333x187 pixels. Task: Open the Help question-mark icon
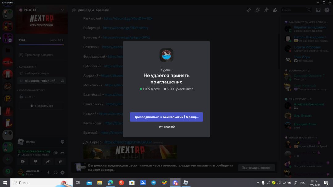coord(327,10)
